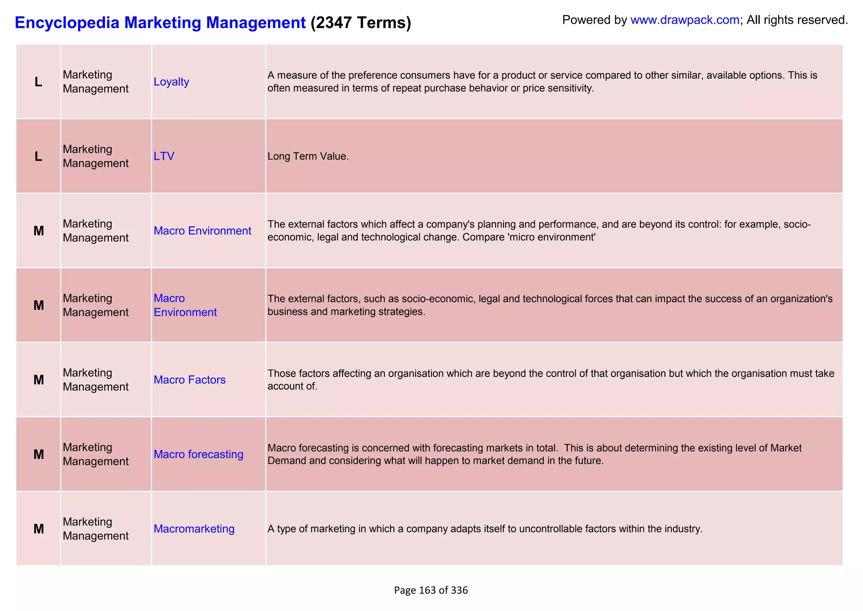The image size is (863, 611).
Task: Click the Macromarketing definition sentence
Action: pos(485,529)
